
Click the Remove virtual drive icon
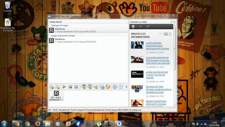pos(95,87)
